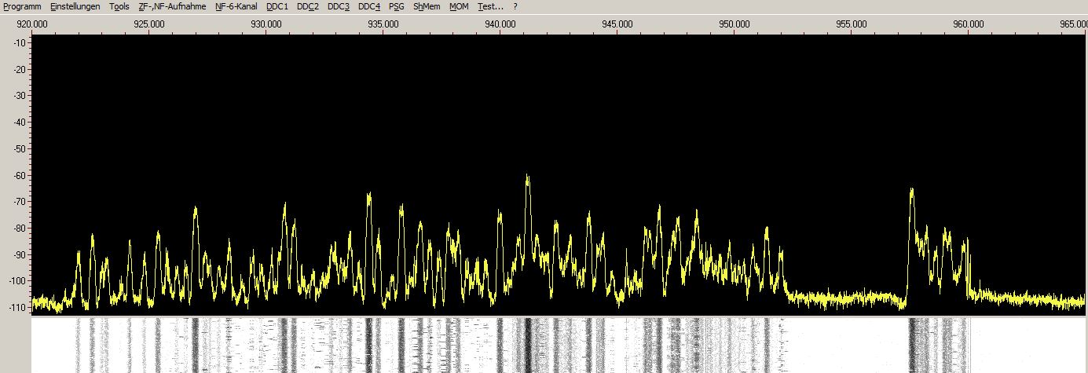Open the DDC3 menu
This screenshot has width=1088, height=373.
coord(339,6)
